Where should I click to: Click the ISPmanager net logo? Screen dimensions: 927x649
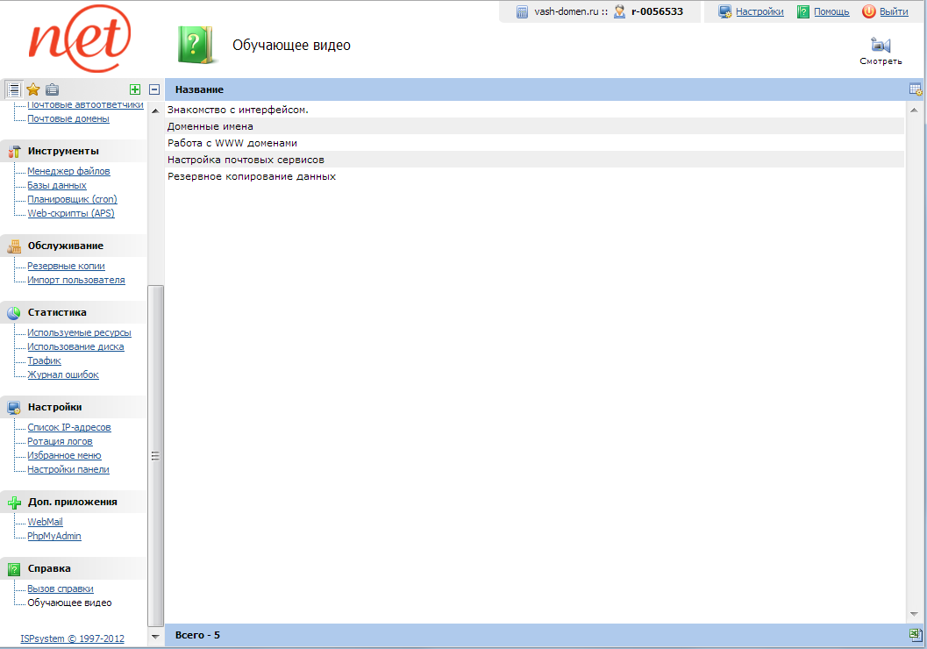tap(80, 39)
